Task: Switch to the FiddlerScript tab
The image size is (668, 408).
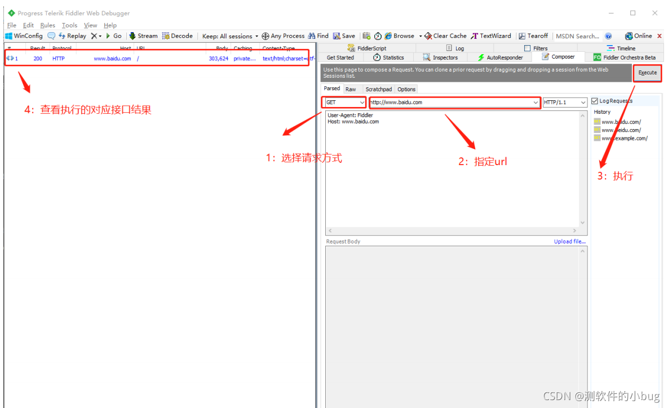Action: click(367, 48)
